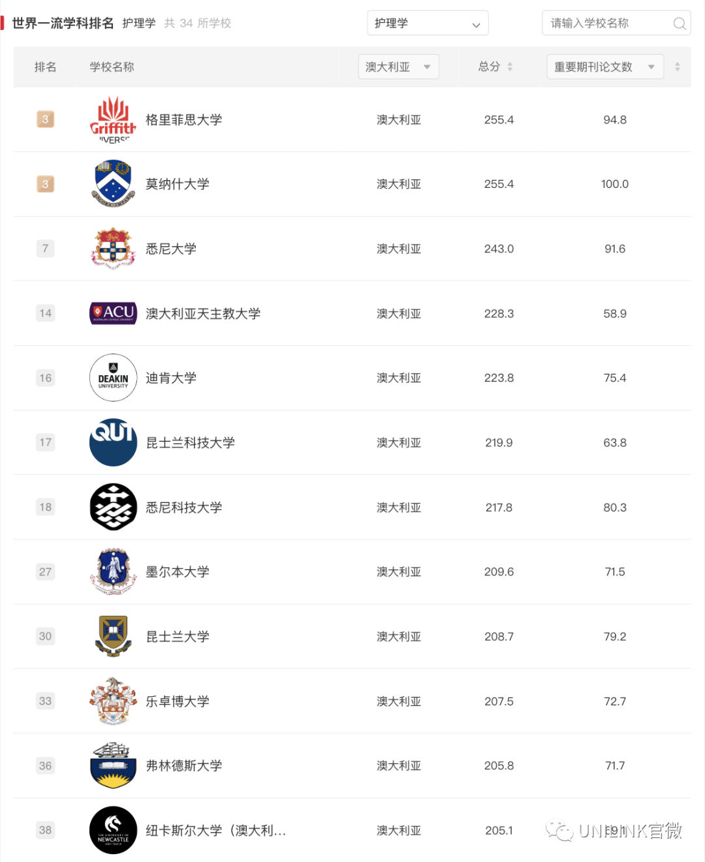Viewport: 705px width, 862px height.
Task: Click the Griffith University logo
Action: coord(113,119)
